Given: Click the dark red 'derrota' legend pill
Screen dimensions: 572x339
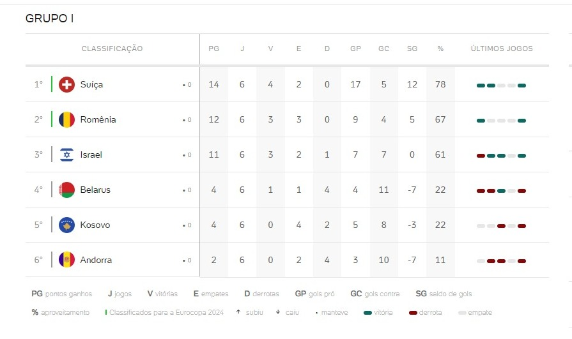Looking at the screenshot, I should [x=413, y=313].
